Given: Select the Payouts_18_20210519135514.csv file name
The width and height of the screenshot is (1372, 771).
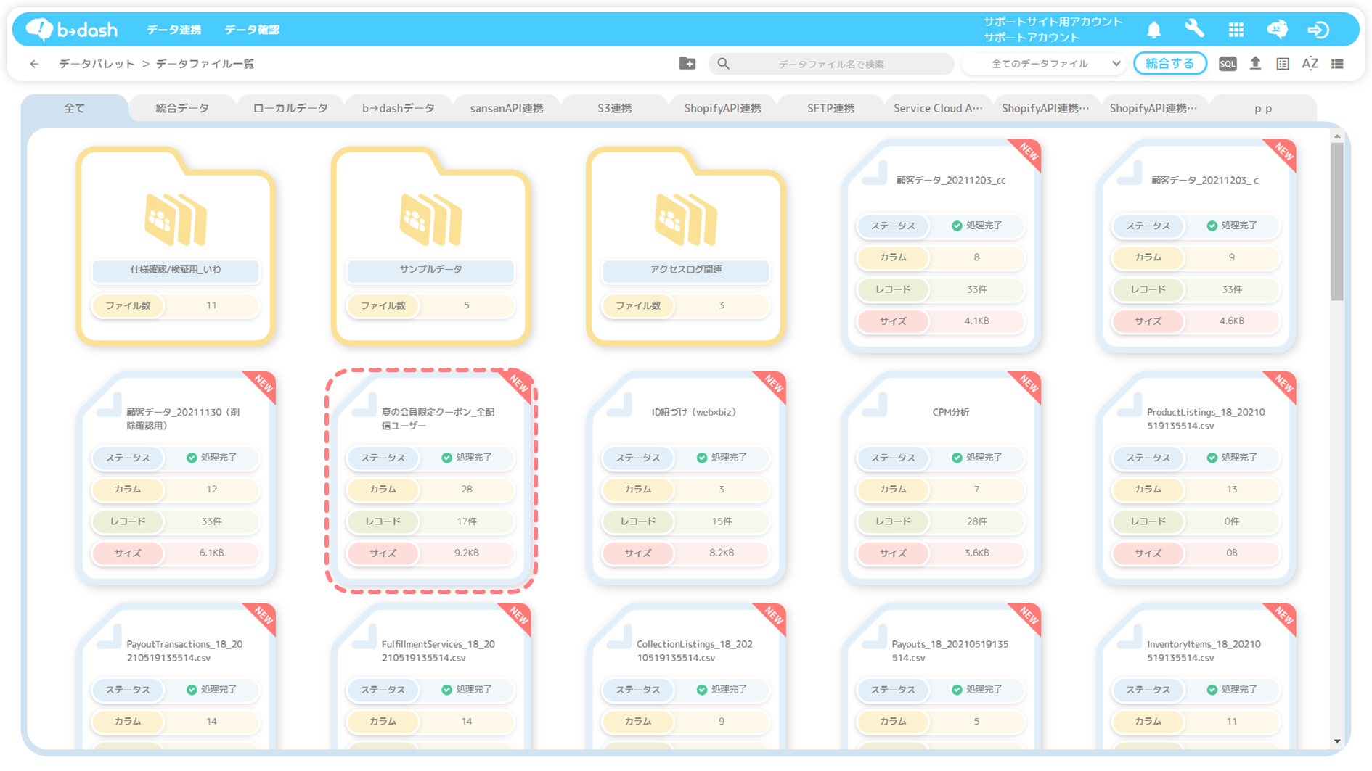Looking at the screenshot, I should pyautogui.click(x=950, y=651).
